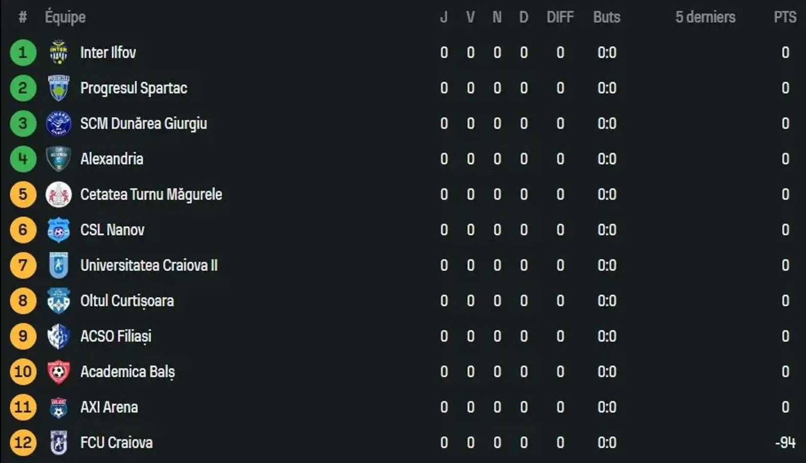Open the Inter Ilfov team page
Screen dimensions: 806x463
108,53
